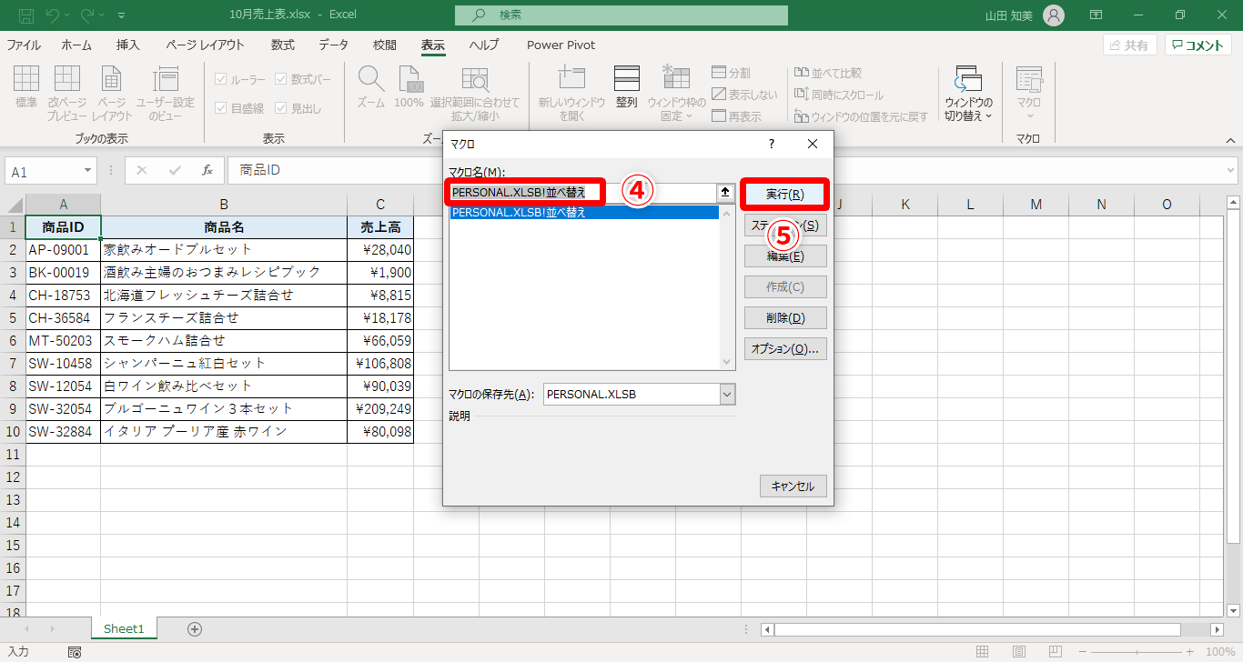This screenshot has width=1243, height=662.
Task: Collapse the ribbon with the chevron
Action: coord(1230,140)
